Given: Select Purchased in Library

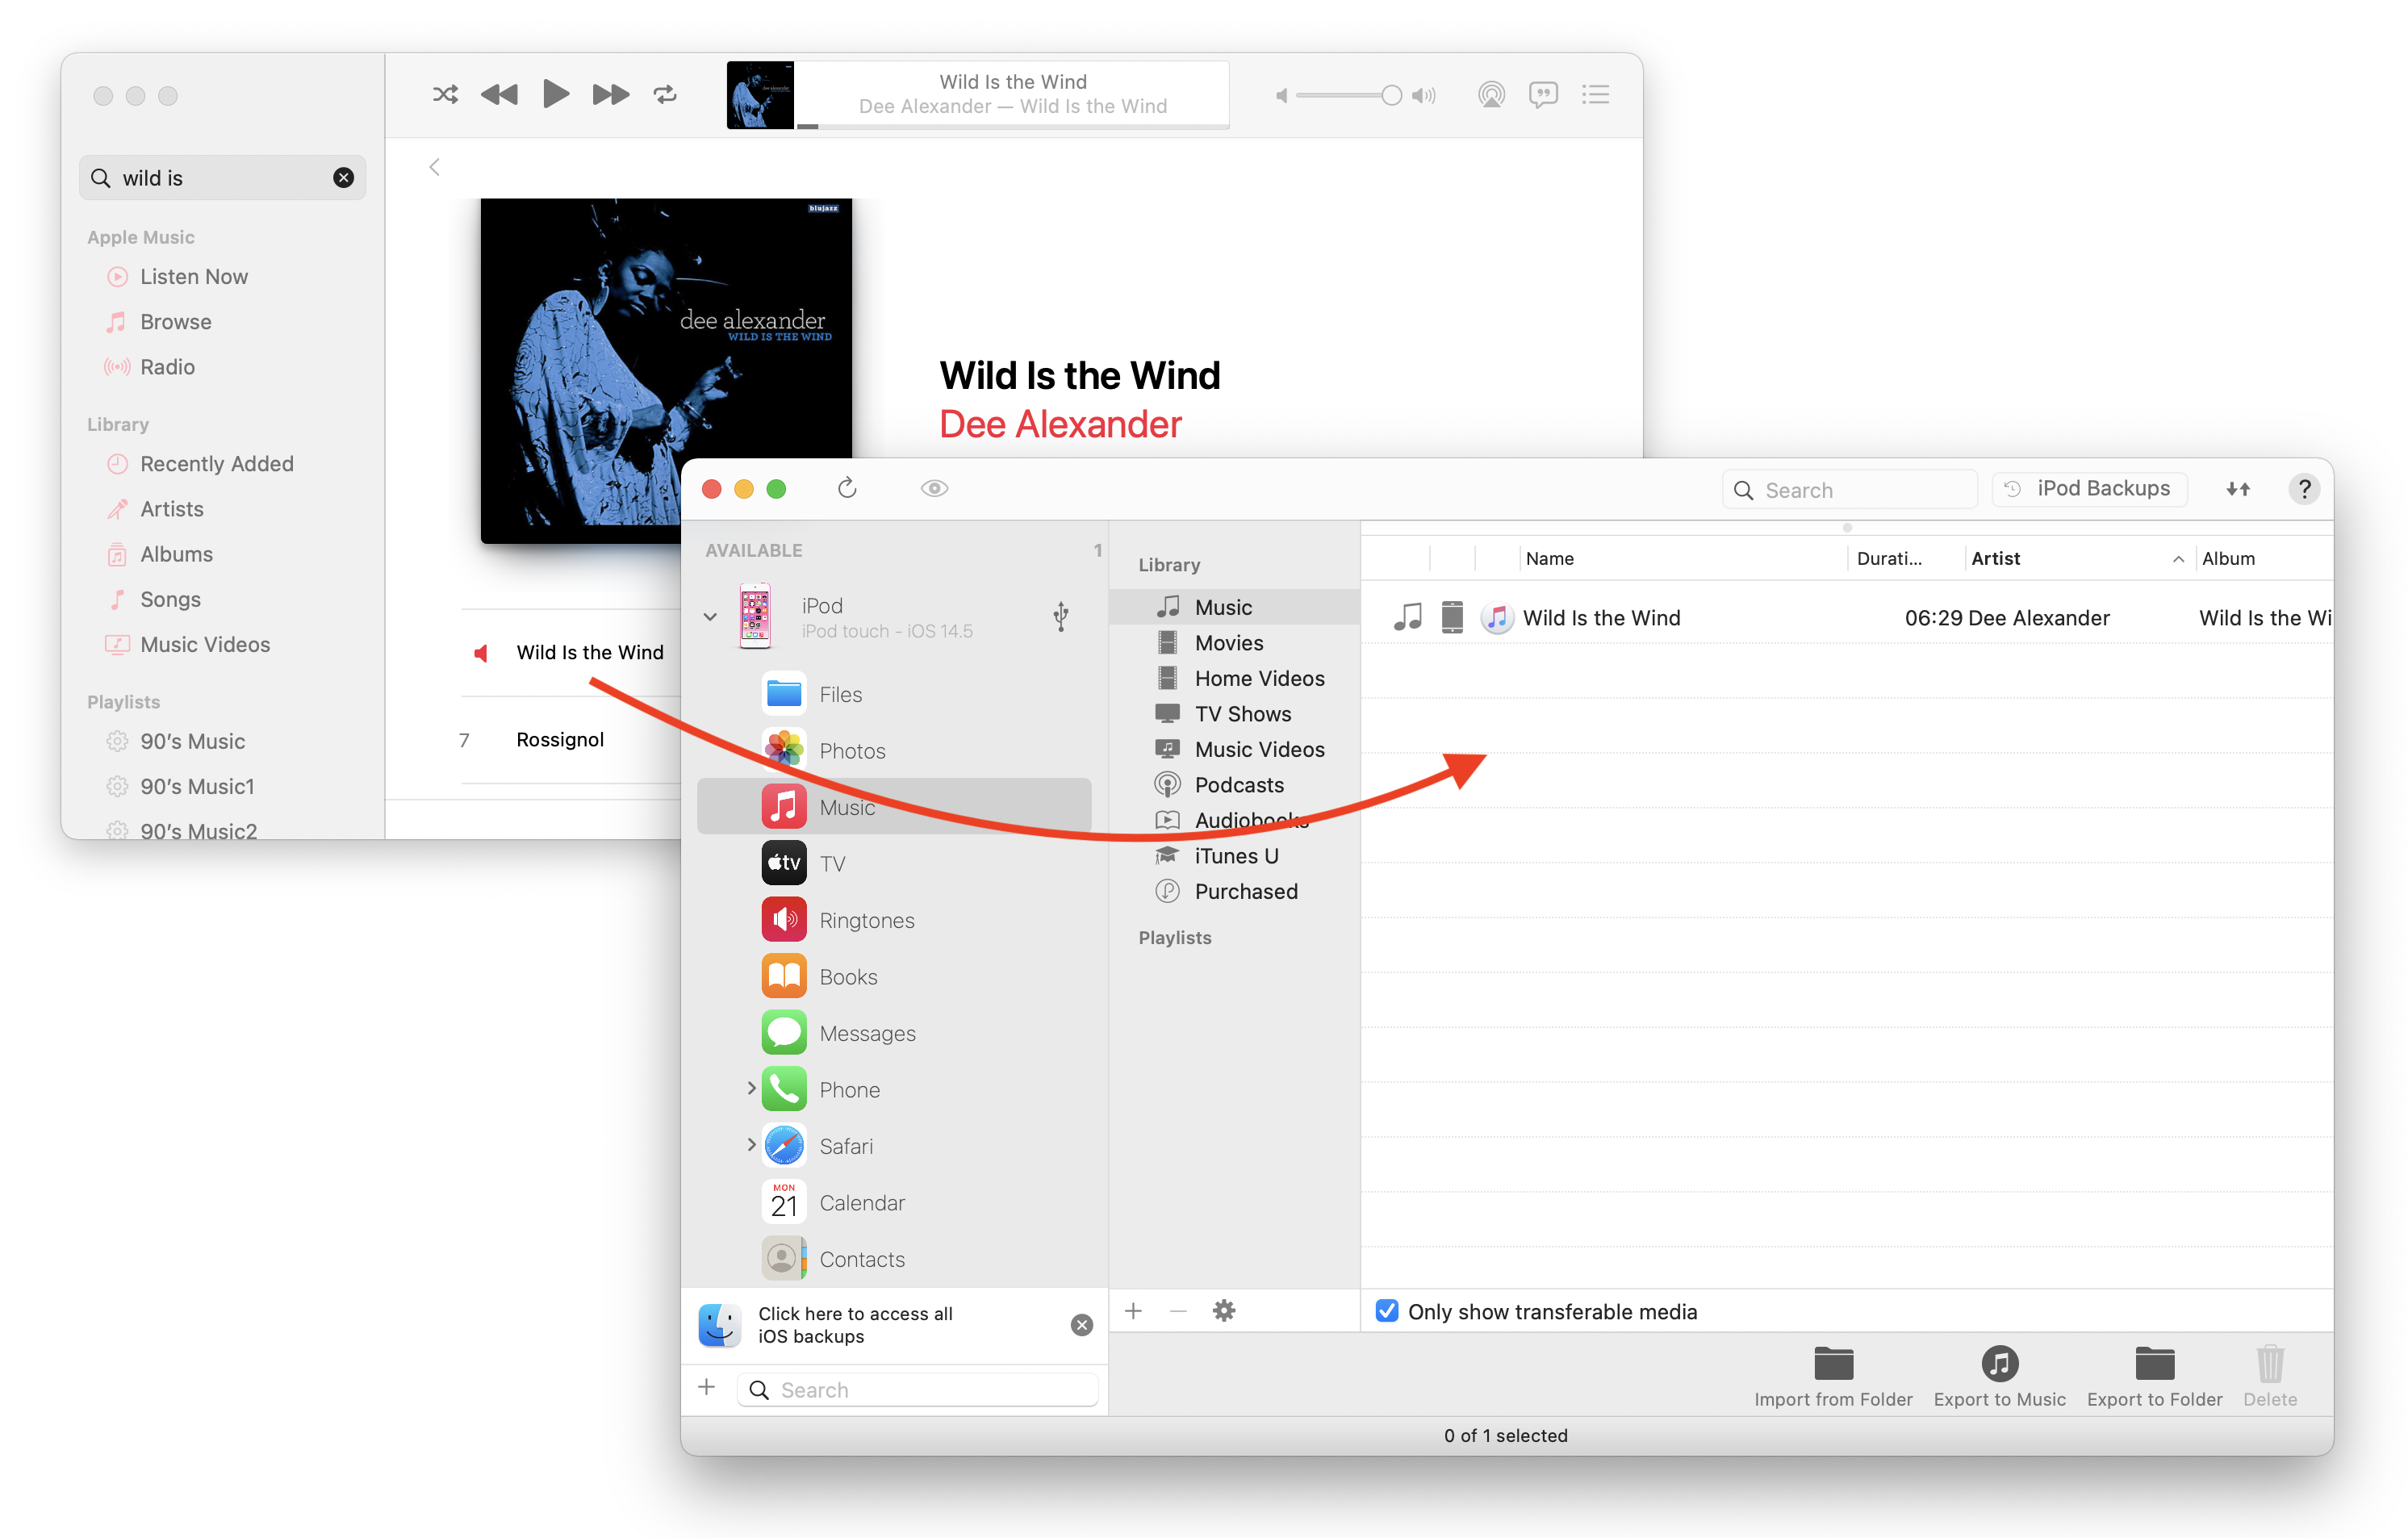Looking at the screenshot, I should pos(1234,891).
